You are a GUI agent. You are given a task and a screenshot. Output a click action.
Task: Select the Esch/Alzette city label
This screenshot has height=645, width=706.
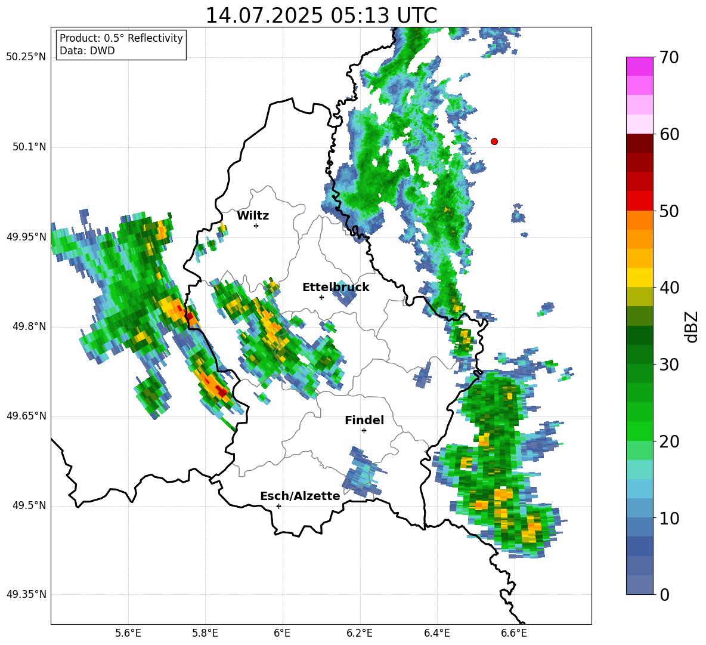click(300, 496)
